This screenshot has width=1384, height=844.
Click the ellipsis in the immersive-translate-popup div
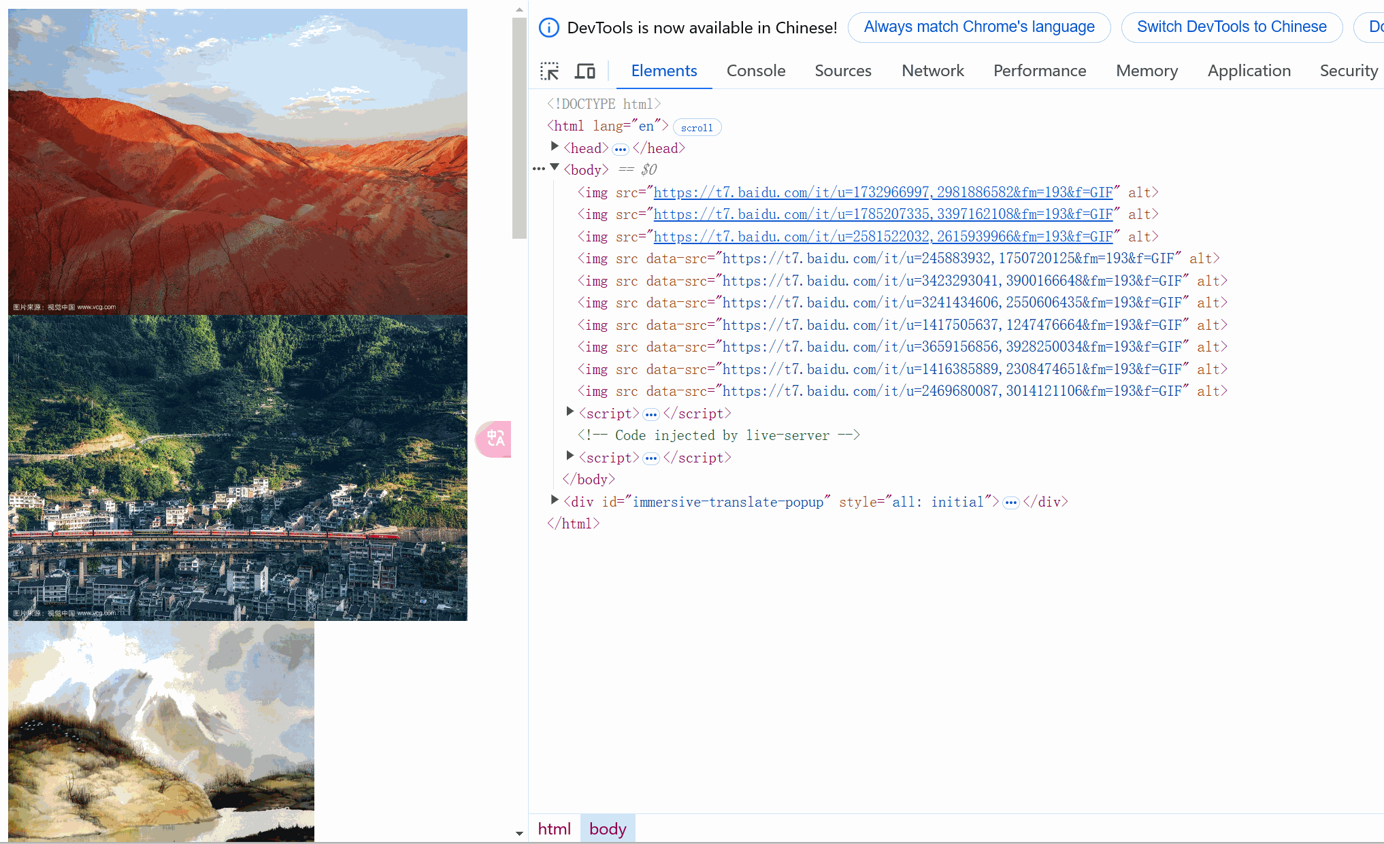point(1011,502)
